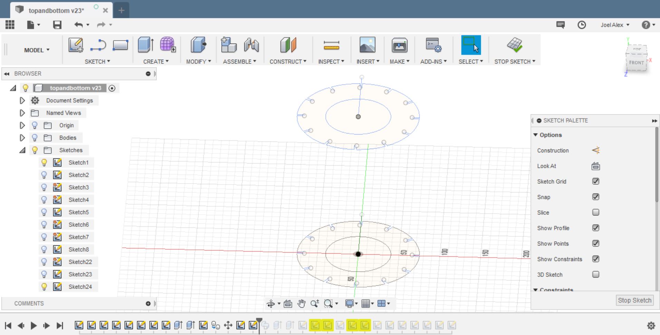Expand the Named Views folder
Viewport: 660px width, 335px height.
coord(22,113)
